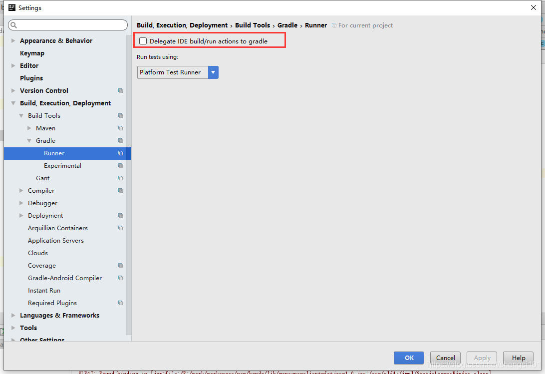Click the Apply button
Viewport: 545px width, 374px height.
pos(482,358)
